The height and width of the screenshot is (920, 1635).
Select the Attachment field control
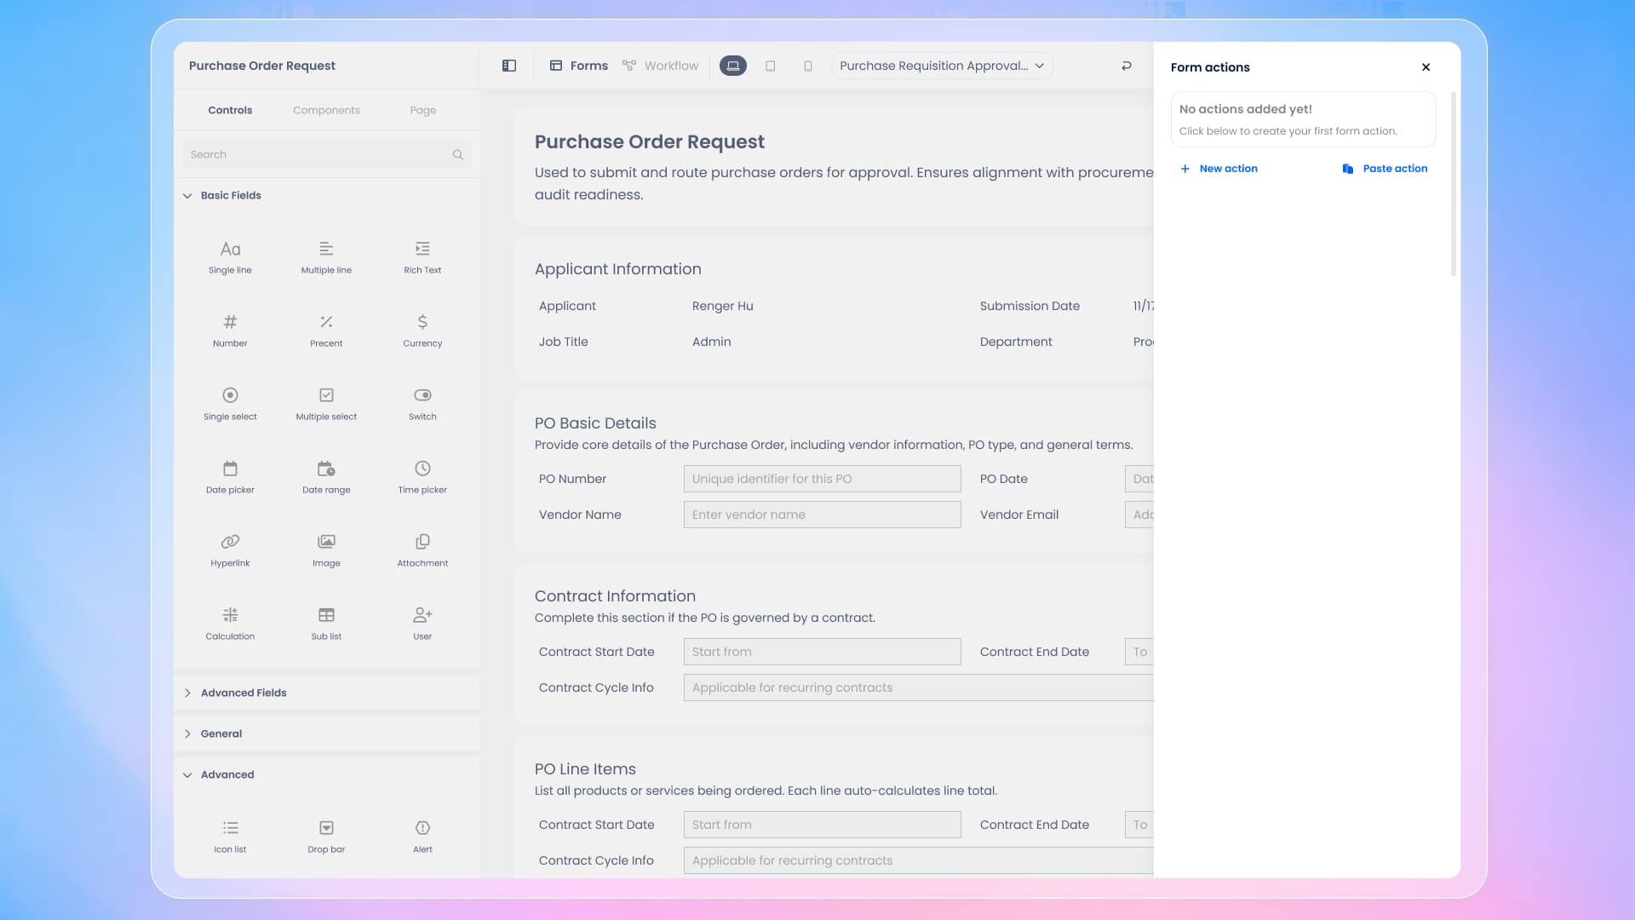pyautogui.click(x=422, y=549)
